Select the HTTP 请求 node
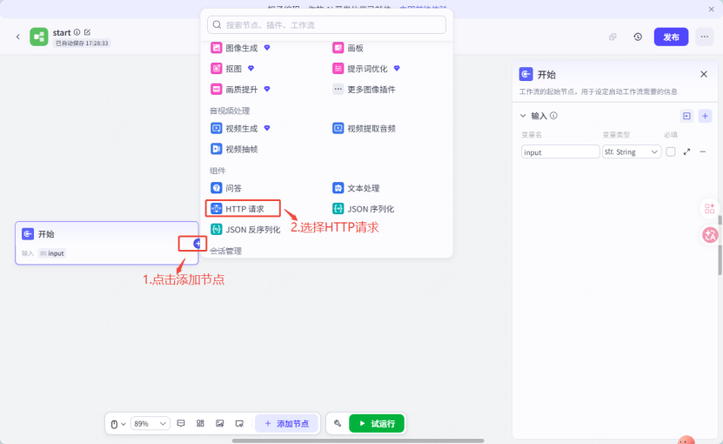Viewport: 723px width, 444px height. pos(243,209)
